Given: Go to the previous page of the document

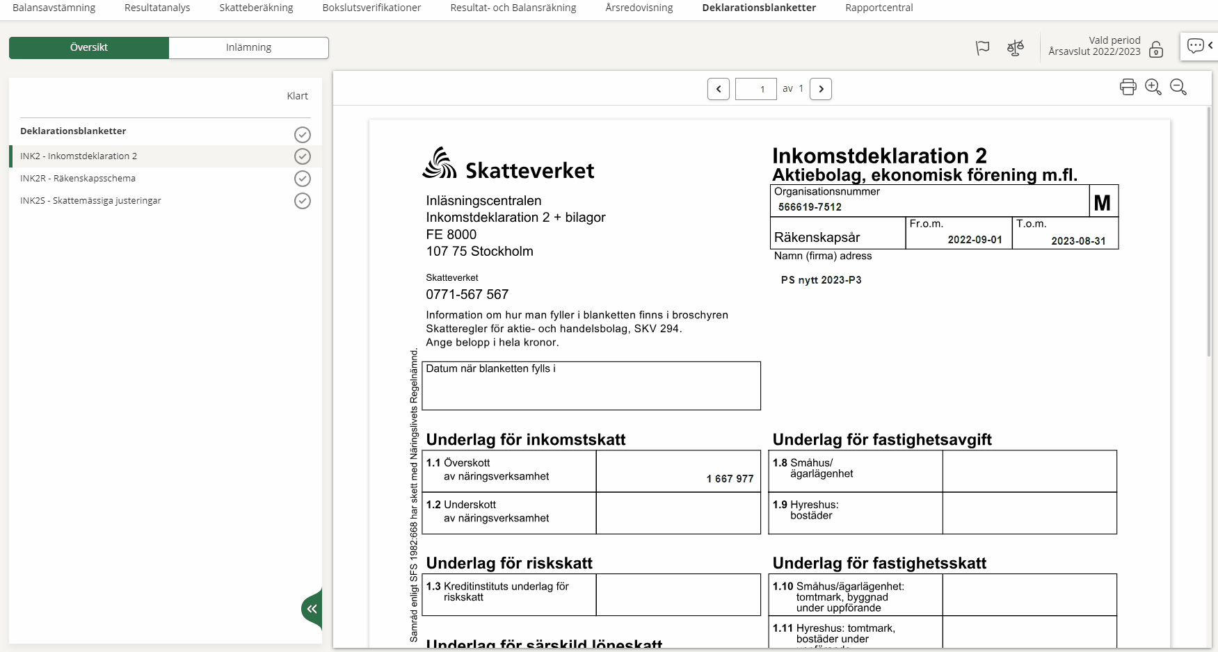Looking at the screenshot, I should (719, 89).
